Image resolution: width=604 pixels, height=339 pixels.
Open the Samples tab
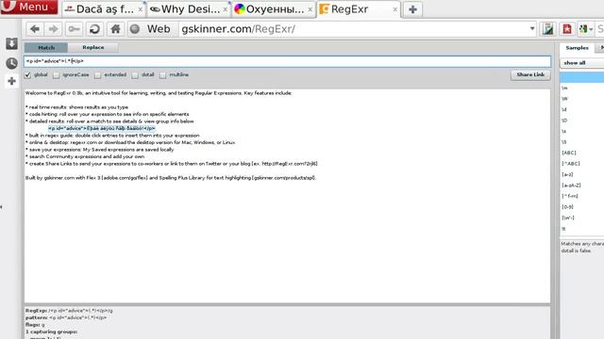577,48
